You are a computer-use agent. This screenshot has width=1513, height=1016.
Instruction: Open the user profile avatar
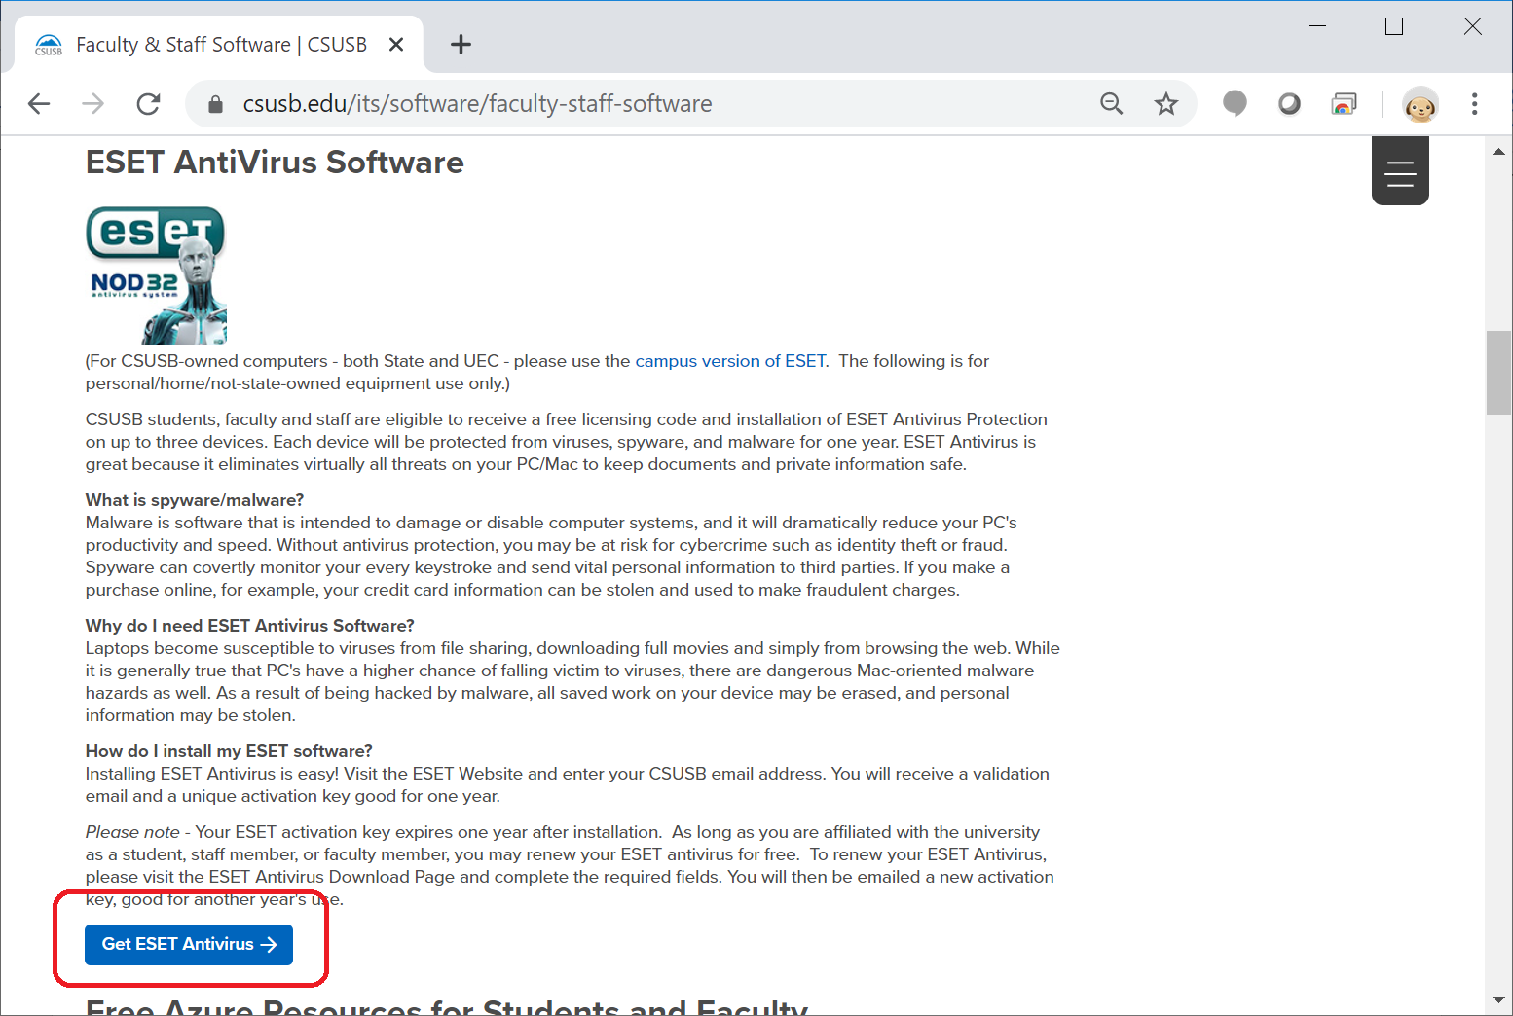tap(1421, 104)
